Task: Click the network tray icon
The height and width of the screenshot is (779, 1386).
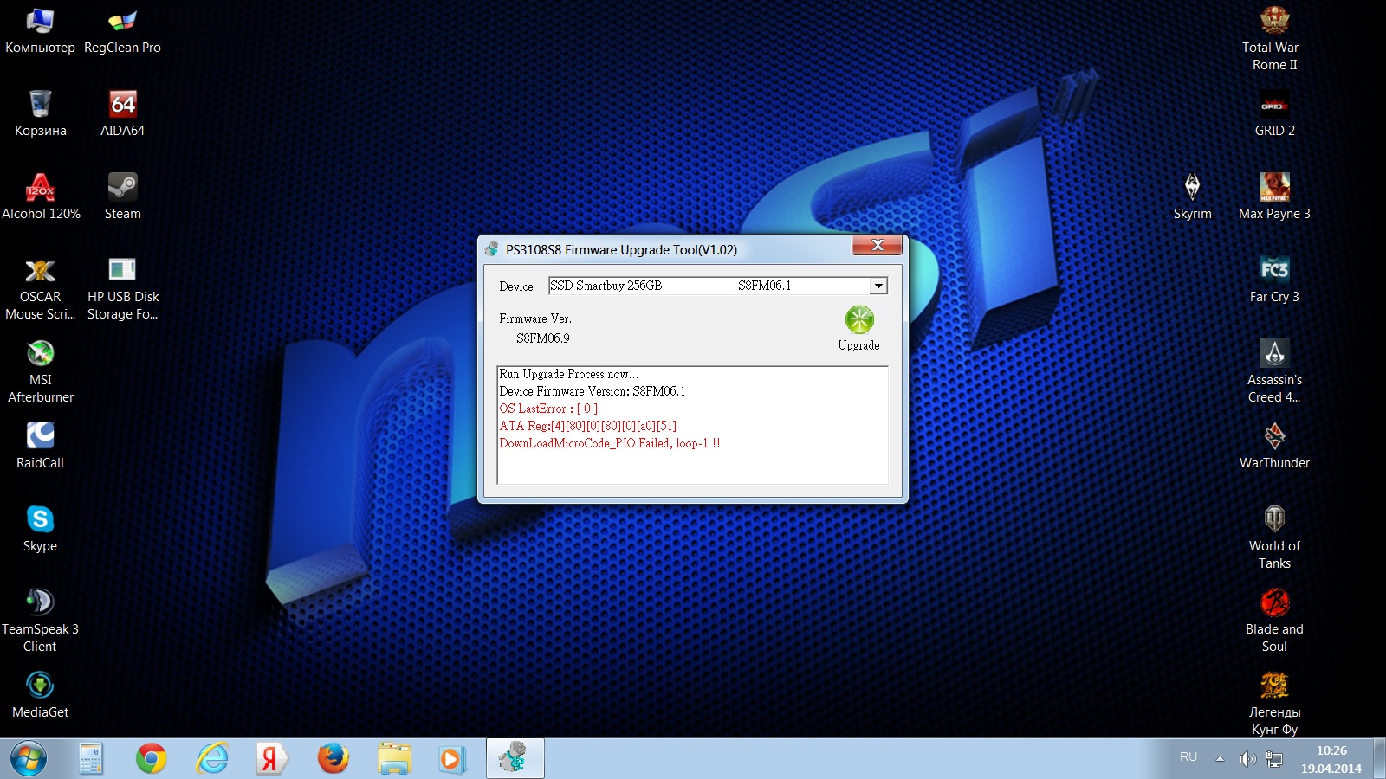Action: coord(1274,759)
